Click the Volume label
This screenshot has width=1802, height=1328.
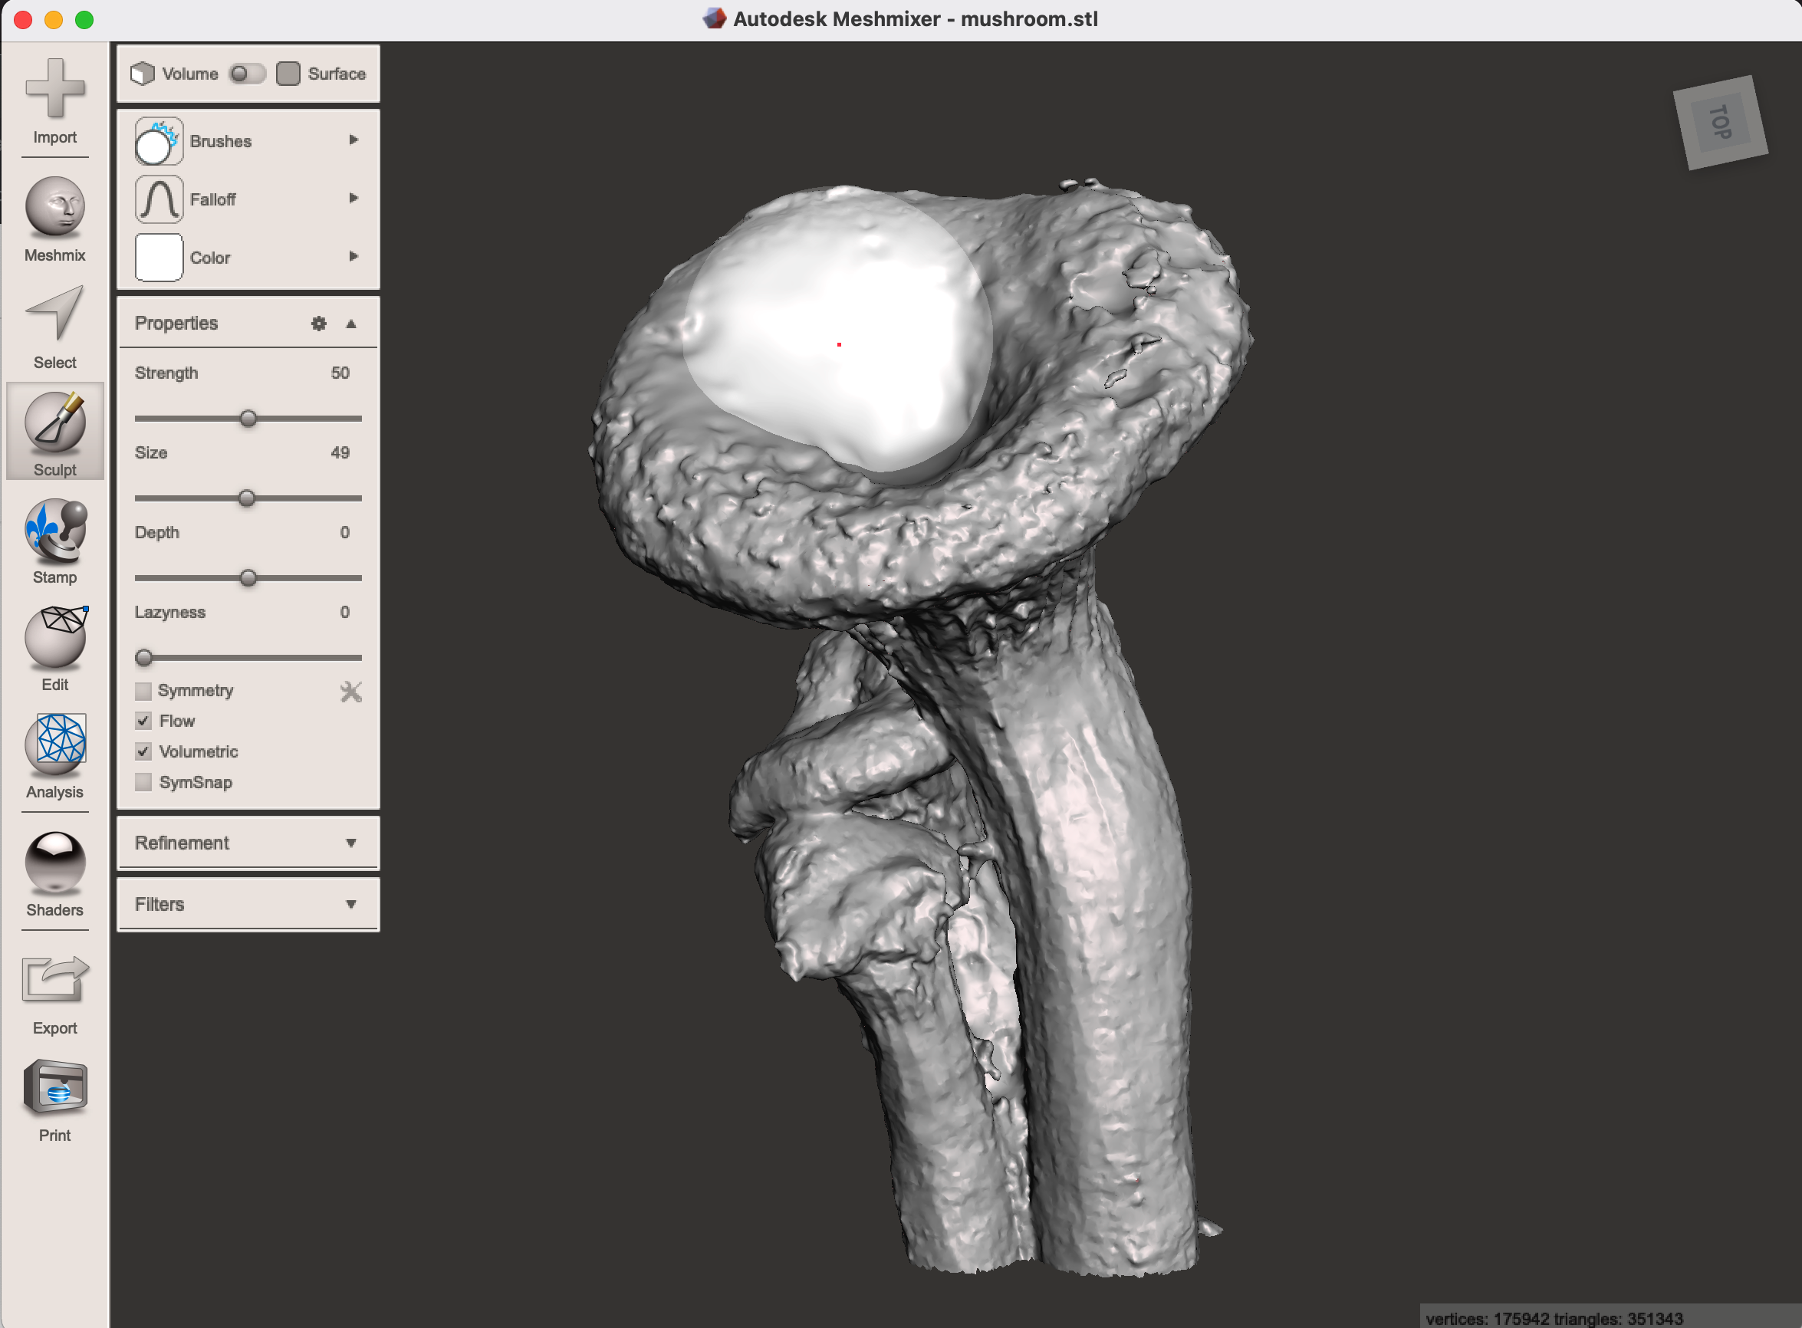coord(189,74)
